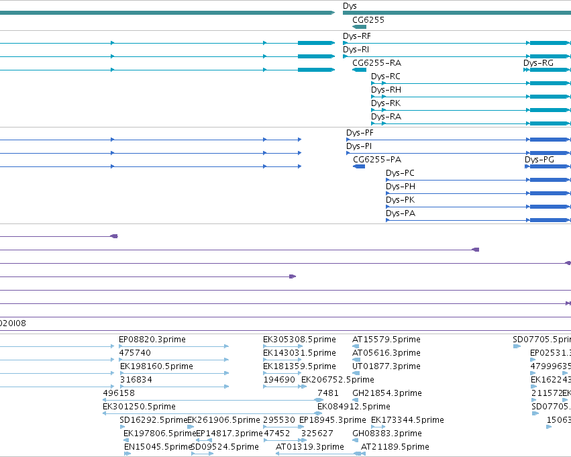Viewport: 571px width, 457px height.
Task: Select the AT15579.5prime feature label
Action: click(386, 340)
